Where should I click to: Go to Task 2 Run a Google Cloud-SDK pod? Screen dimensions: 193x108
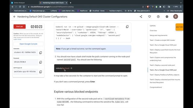point(163,45)
